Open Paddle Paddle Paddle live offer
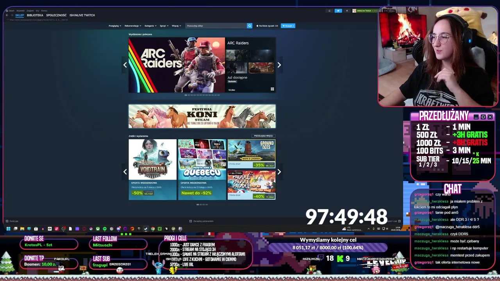Image resolution: width=500 pixels, height=281 pixels. click(x=252, y=185)
